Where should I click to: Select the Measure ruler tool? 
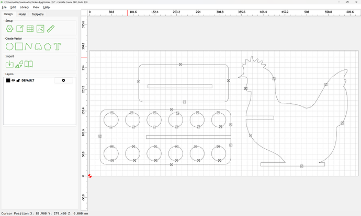point(51,29)
